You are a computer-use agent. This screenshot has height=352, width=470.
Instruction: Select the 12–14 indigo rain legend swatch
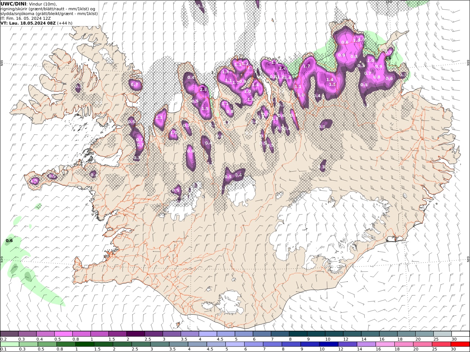click(347, 344)
